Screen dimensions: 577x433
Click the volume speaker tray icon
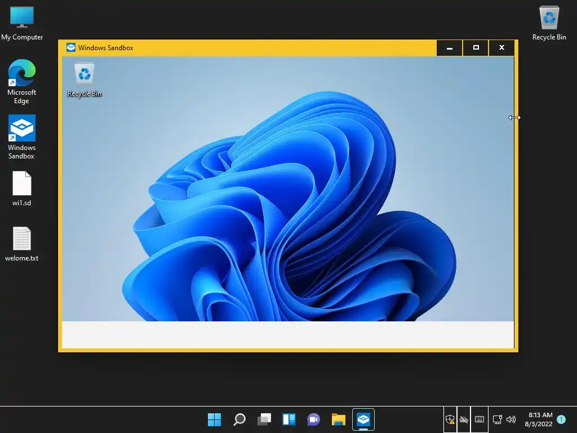511,419
